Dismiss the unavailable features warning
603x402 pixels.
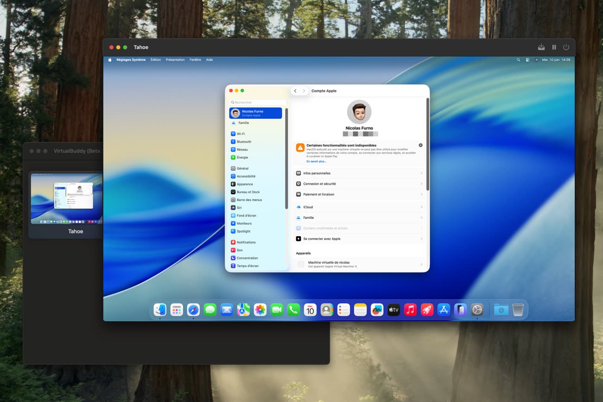tap(421, 145)
